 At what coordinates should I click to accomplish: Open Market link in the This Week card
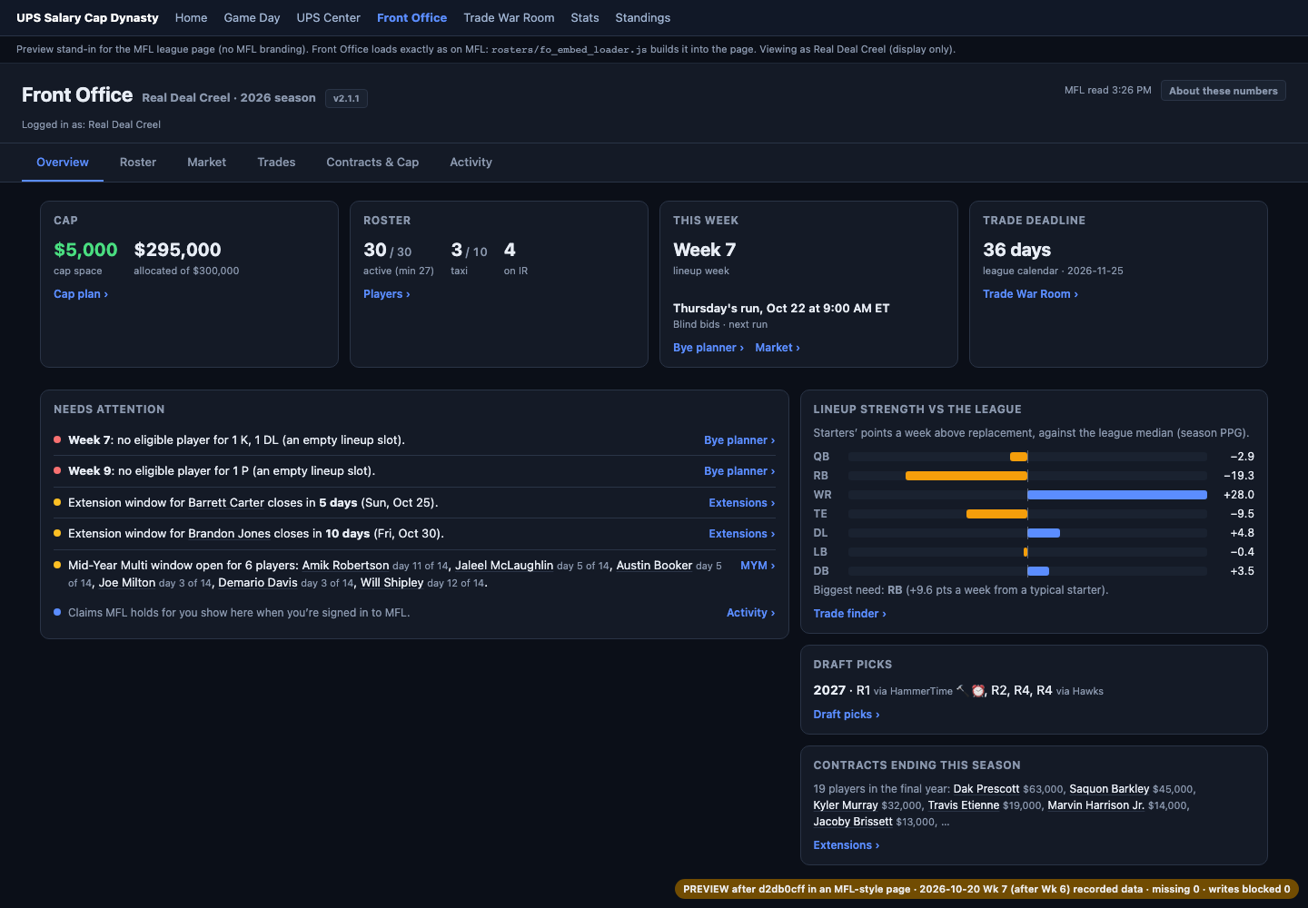[778, 348]
